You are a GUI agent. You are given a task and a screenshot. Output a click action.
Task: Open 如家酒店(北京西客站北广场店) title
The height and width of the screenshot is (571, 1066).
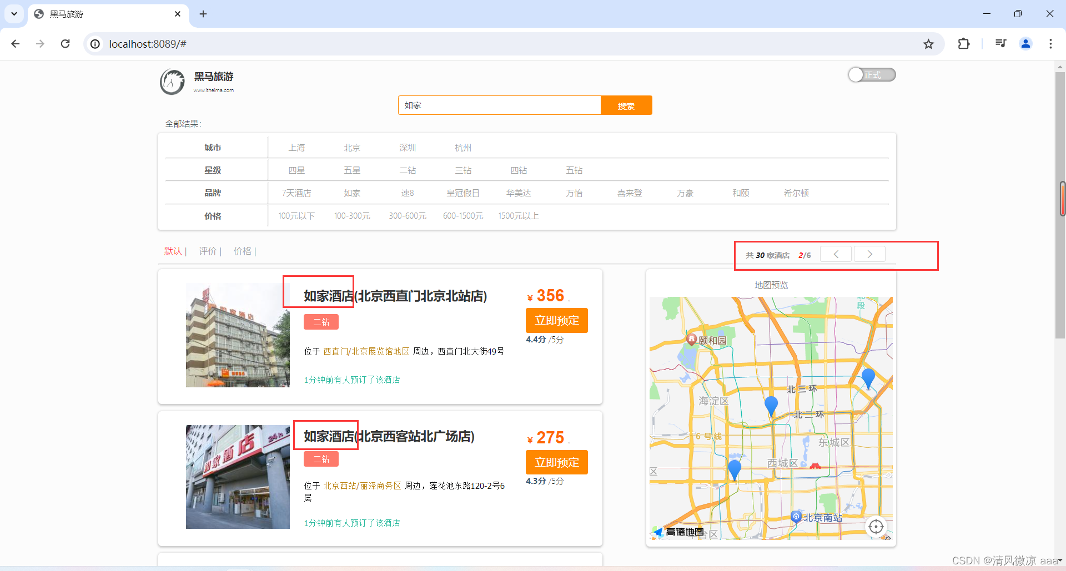(389, 437)
